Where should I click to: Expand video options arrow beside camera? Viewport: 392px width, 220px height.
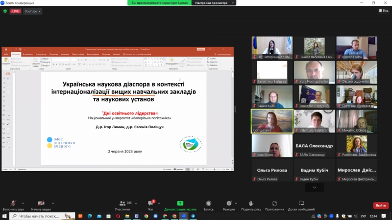(52, 203)
